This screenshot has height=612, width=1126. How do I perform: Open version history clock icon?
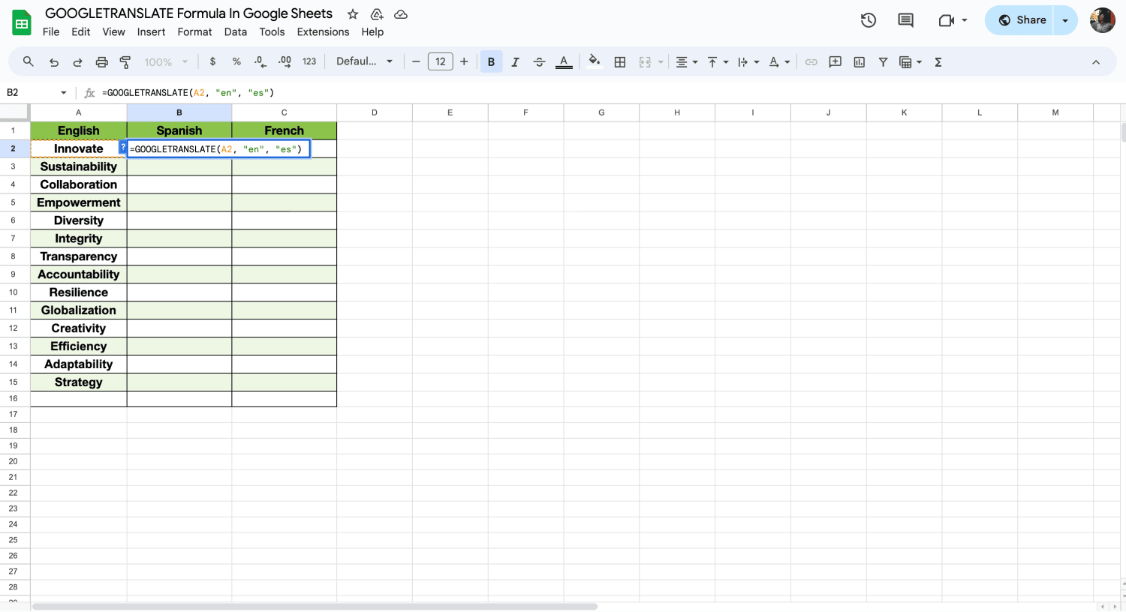coord(868,20)
